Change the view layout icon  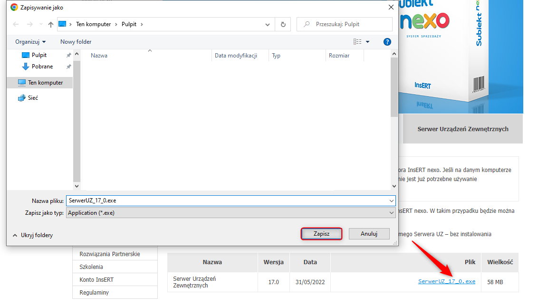357,41
